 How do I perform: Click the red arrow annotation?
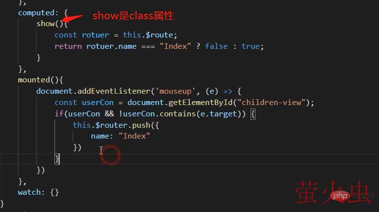click(x=72, y=19)
